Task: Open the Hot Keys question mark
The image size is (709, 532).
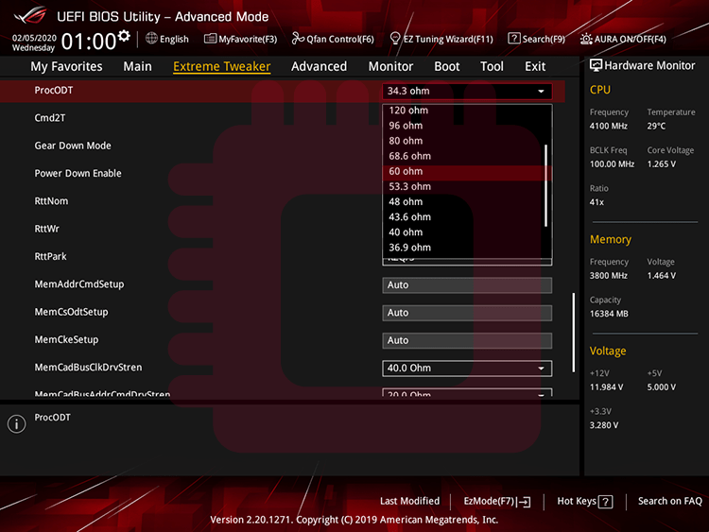Action: (x=606, y=502)
